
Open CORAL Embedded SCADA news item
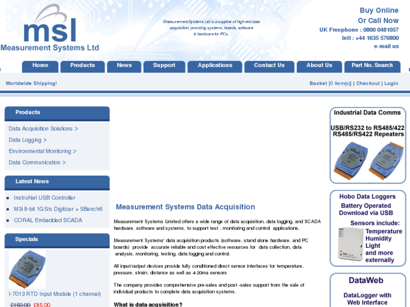(48, 220)
